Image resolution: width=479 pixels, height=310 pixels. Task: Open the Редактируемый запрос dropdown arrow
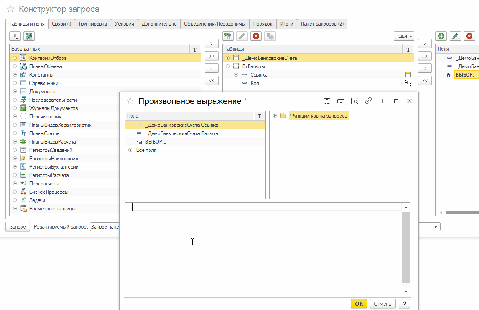pyautogui.click(x=435, y=227)
